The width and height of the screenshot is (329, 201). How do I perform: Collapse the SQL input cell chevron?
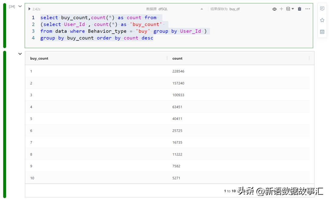pyautogui.click(x=20, y=6)
